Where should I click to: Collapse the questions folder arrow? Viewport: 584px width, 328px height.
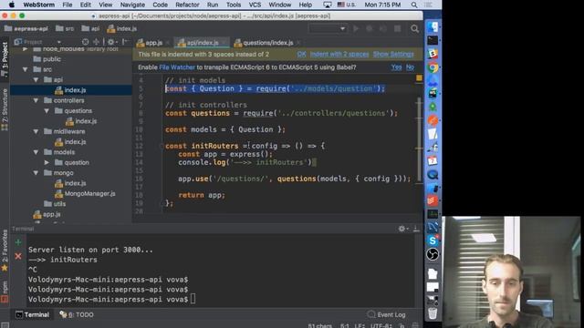tap(47, 111)
